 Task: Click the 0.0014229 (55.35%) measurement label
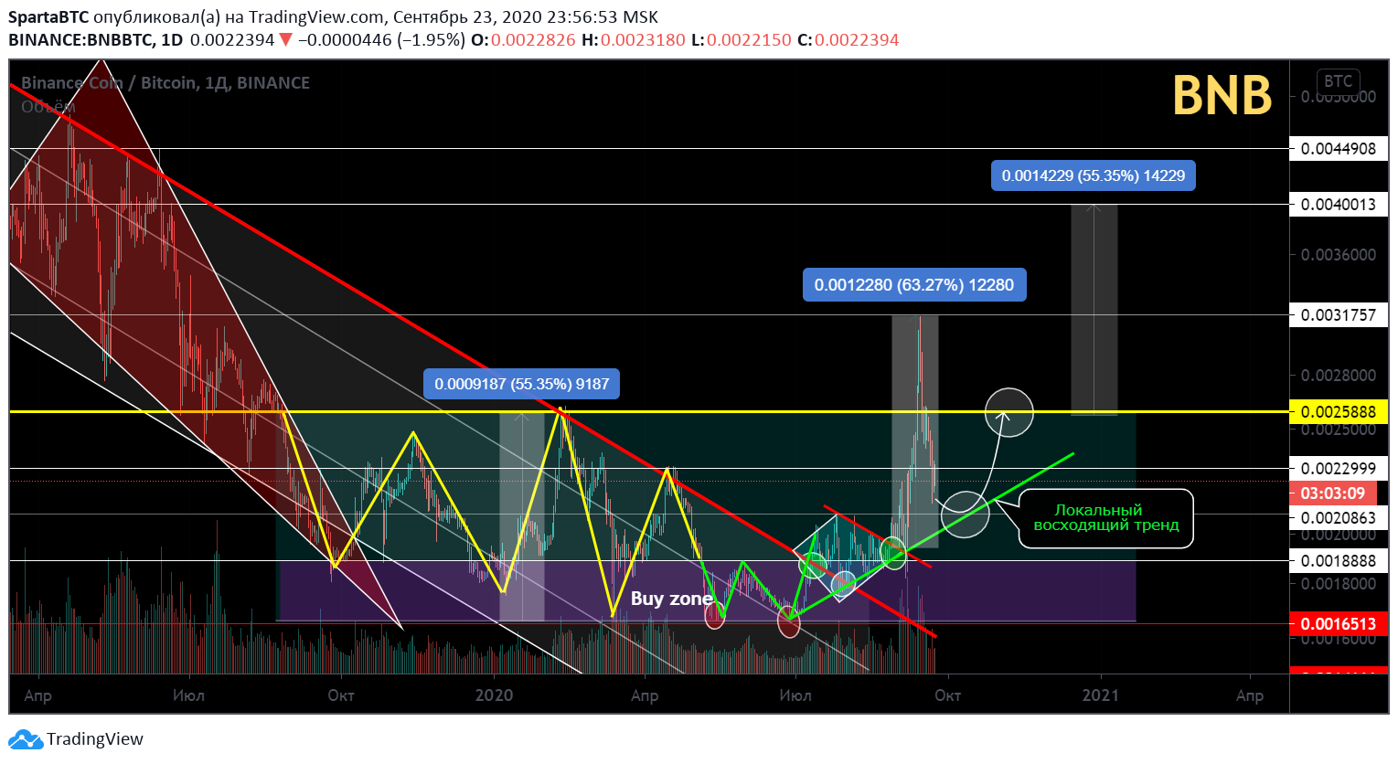click(x=1094, y=175)
